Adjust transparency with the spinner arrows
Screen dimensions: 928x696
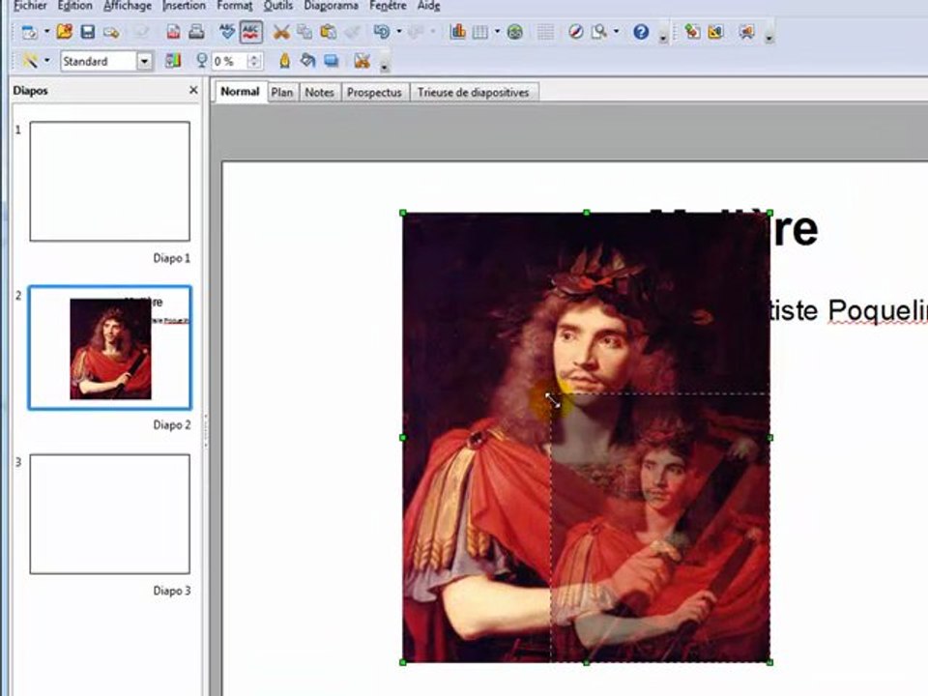[255, 61]
